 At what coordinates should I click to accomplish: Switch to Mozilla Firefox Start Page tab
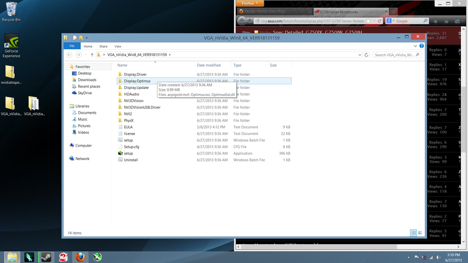[x=275, y=12]
